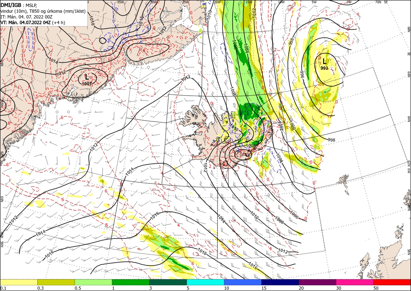Screen dimensions: 411x291
Task: Click the '993' low pressure value
Action: point(324,68)
